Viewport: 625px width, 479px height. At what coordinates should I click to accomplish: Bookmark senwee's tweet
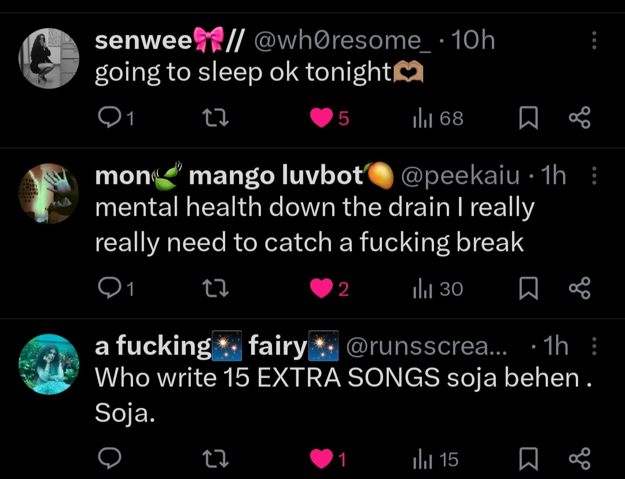tap(528, 119)
